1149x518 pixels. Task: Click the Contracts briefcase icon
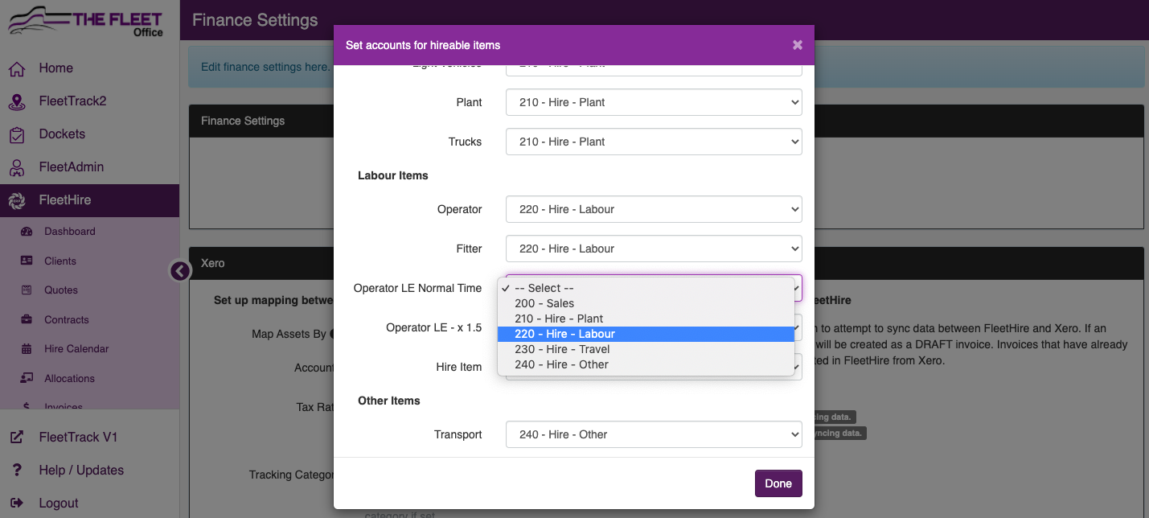(27, 319)
